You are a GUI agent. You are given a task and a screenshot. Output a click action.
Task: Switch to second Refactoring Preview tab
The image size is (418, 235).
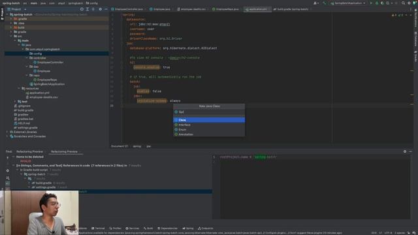[x=64, y=151]
